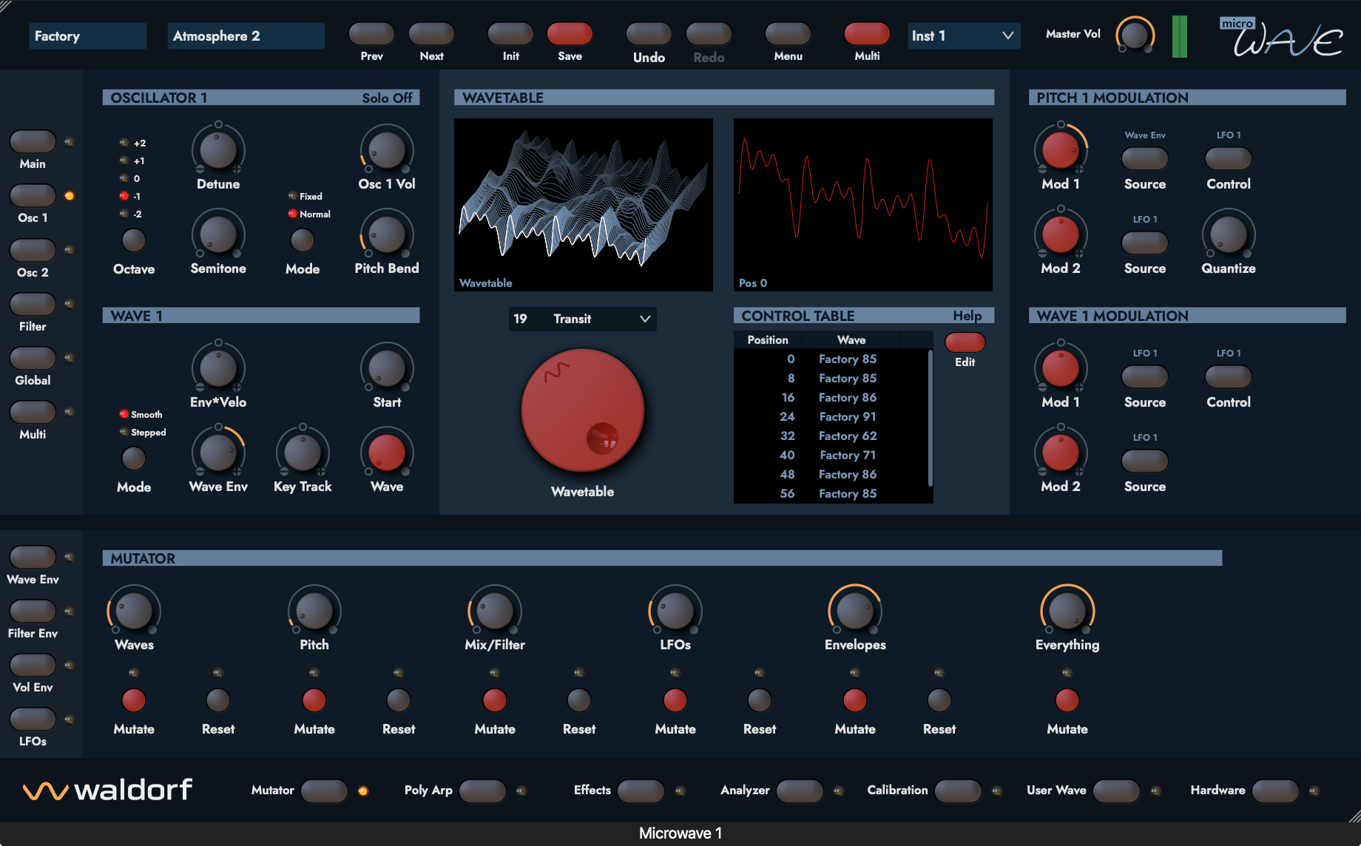The width and height of the screenshot is (1361, 846).
Task: Click Pitch 1 Modulation Mod 1 knob
Action: (1061, 150)
